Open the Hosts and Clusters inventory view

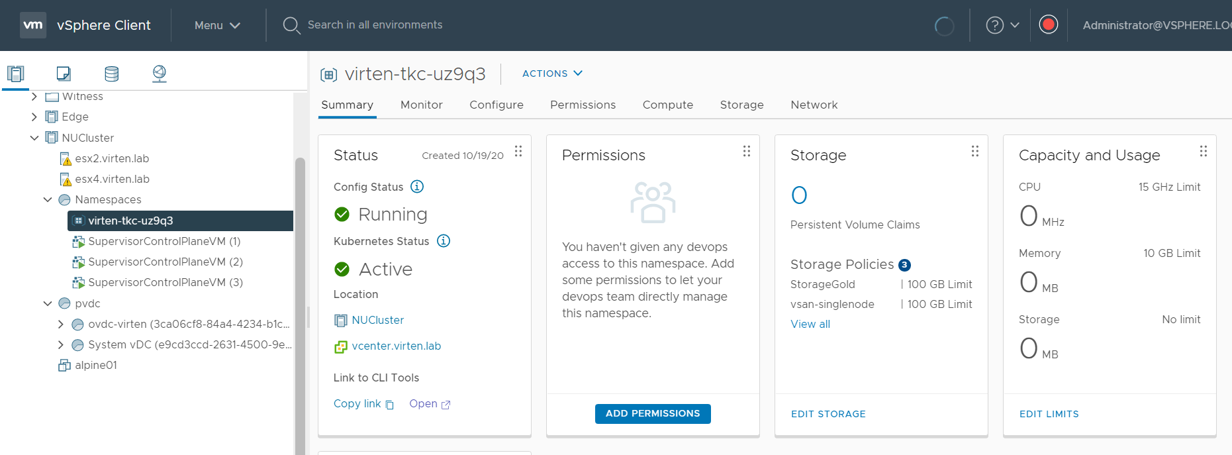[x=15, y=74]
